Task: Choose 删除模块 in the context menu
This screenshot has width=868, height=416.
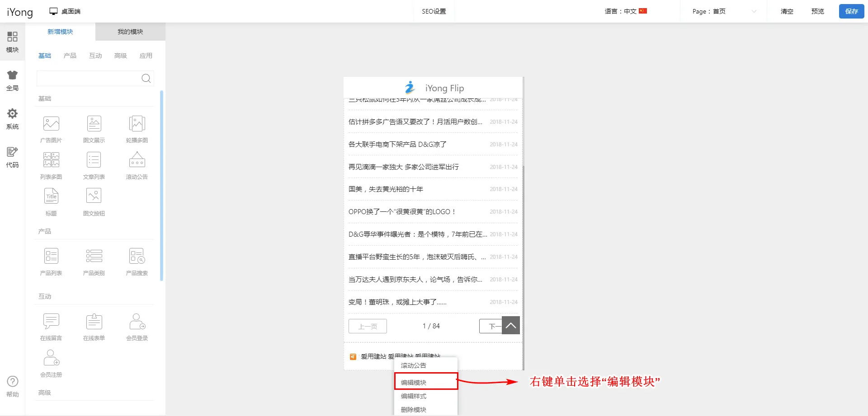Action: 414,409
